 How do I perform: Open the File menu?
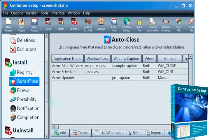[6, 13]
